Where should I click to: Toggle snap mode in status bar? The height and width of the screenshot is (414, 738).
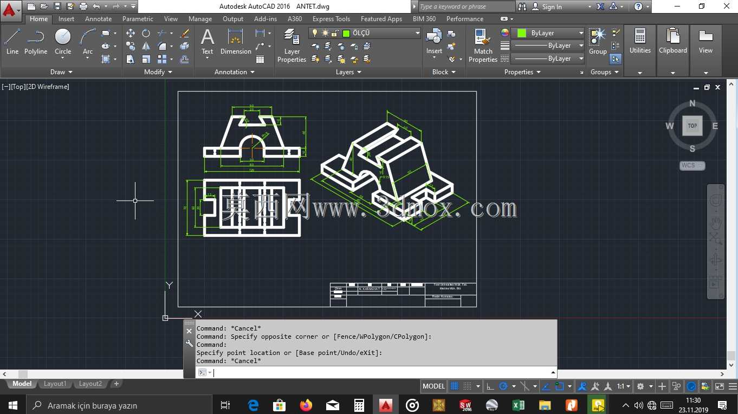pos(468,386)
